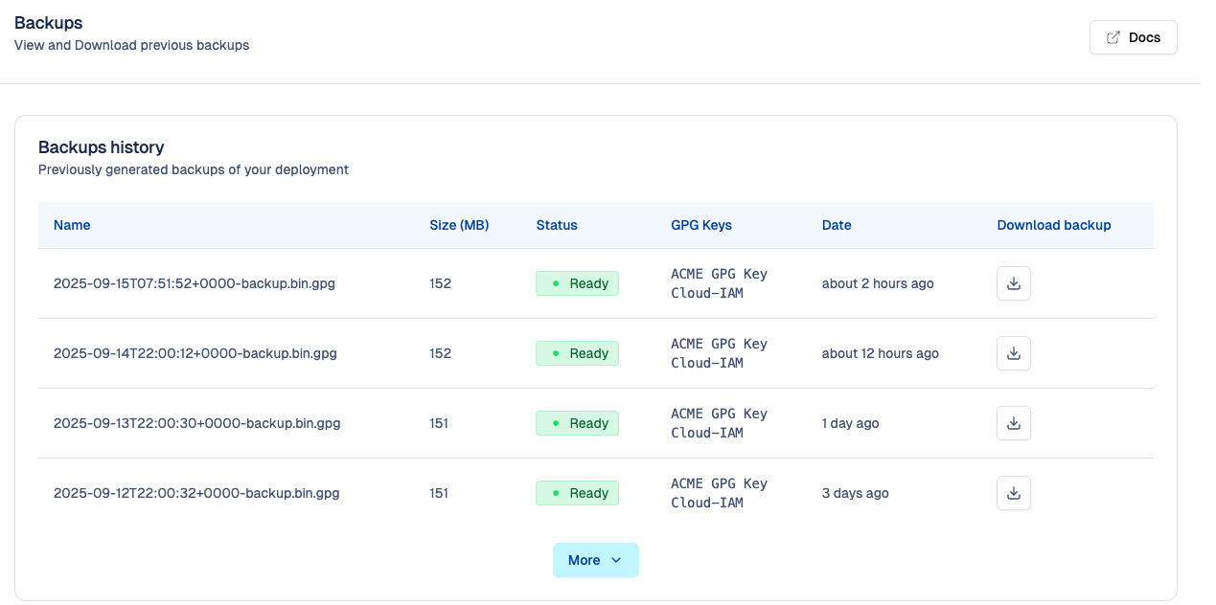Download the 2025-09-12T22:00:32 backup
This screenshot has width=1216, height=605.
pyautogui.click(x=1014, y=493)
